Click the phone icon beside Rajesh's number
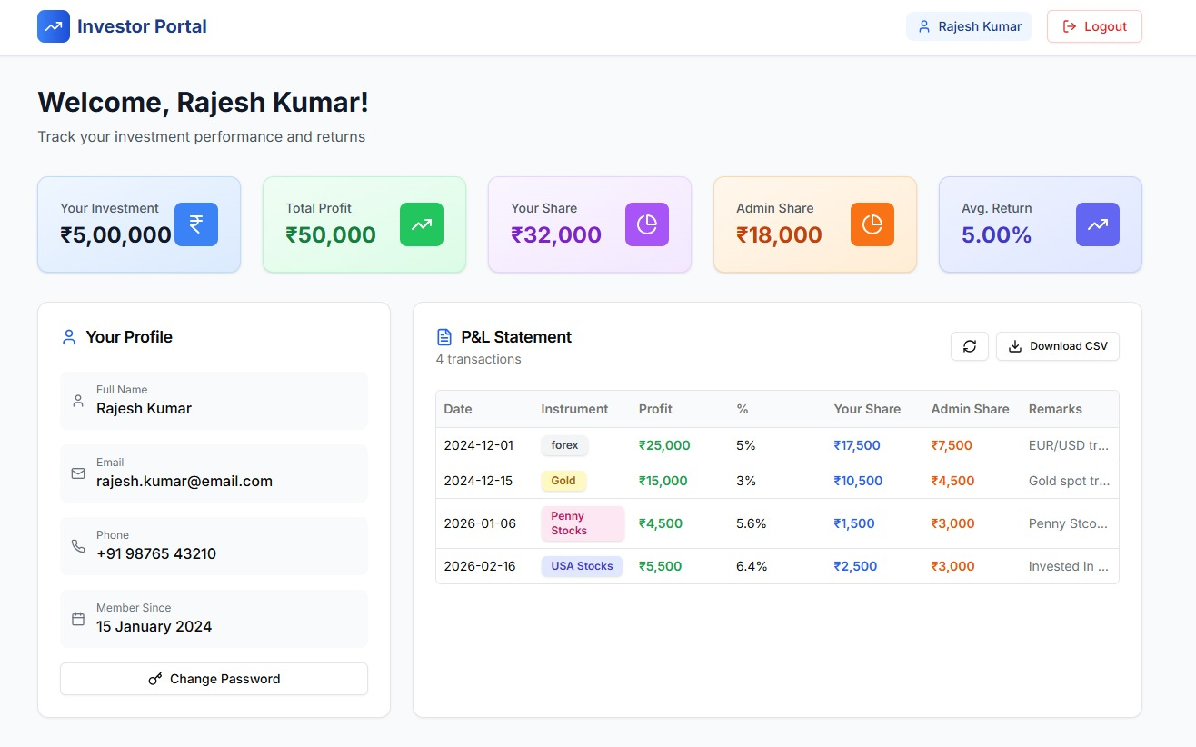This screenshot has width=1196, height=747. (x=78, y=545)
